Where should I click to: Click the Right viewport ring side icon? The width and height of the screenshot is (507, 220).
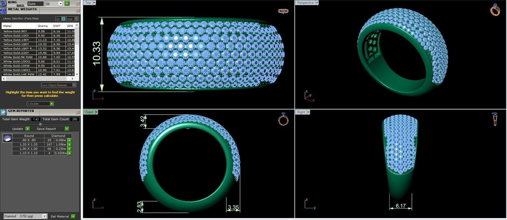[495, 119]
